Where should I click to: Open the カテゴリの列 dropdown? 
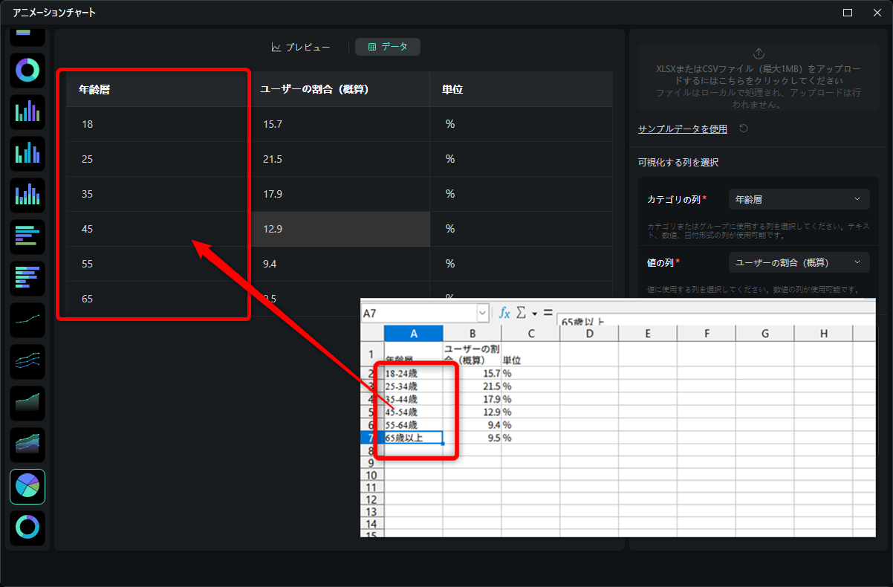[799, 199]
